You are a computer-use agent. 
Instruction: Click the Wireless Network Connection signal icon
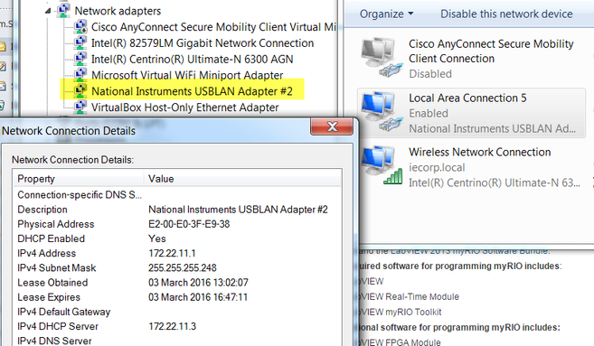coord(381,166)
